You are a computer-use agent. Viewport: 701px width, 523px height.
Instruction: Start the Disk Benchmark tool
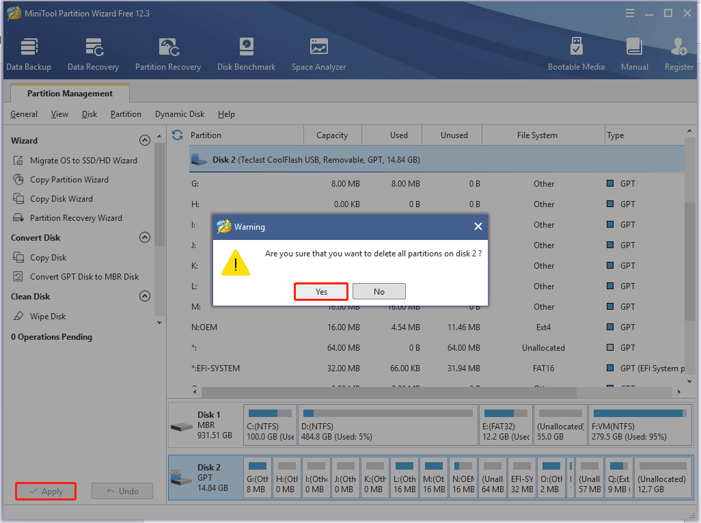247,54
